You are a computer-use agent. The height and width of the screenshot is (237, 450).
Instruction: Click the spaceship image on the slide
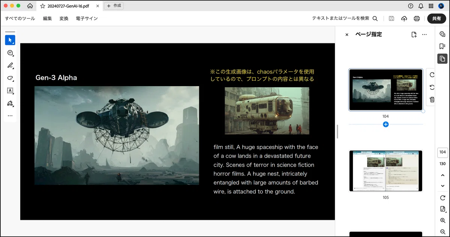[x=117, y=136]
